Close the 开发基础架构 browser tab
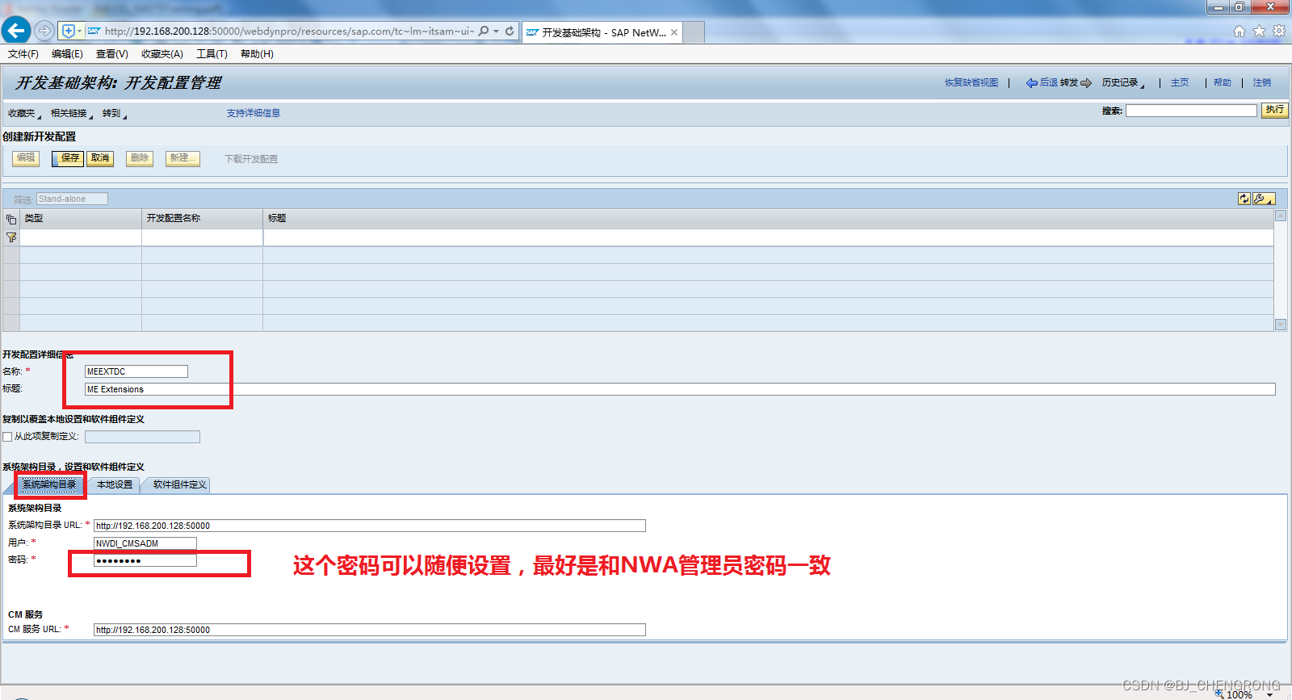The width and height of the screenshot is (1292, 700). click(x=674, y=32)
